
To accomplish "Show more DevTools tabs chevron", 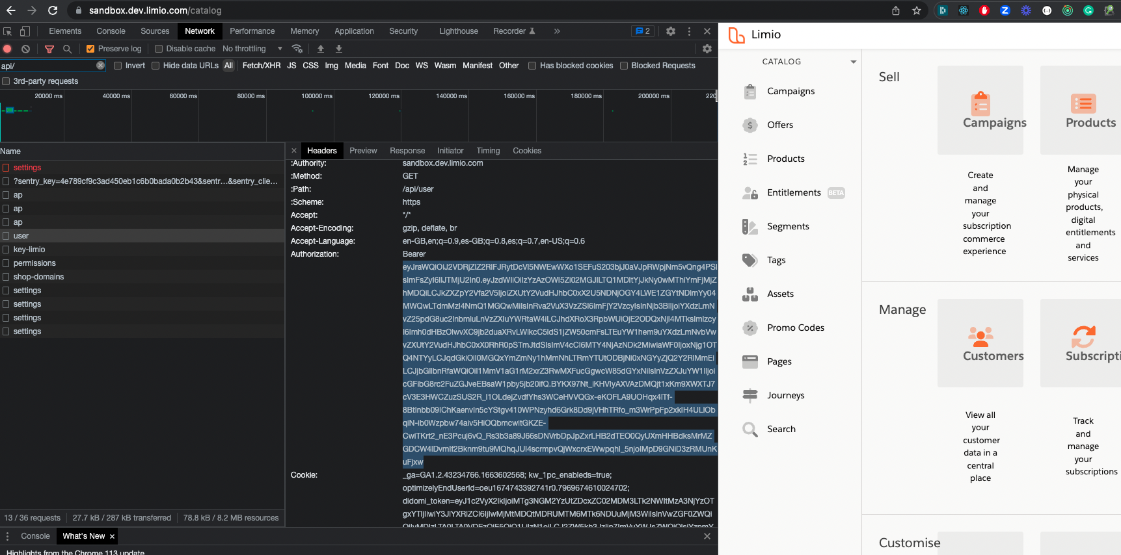I will 557,31.
